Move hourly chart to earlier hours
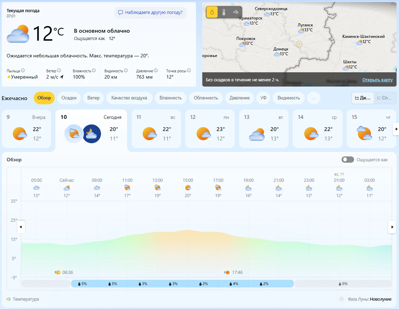 tap(21, 227)
